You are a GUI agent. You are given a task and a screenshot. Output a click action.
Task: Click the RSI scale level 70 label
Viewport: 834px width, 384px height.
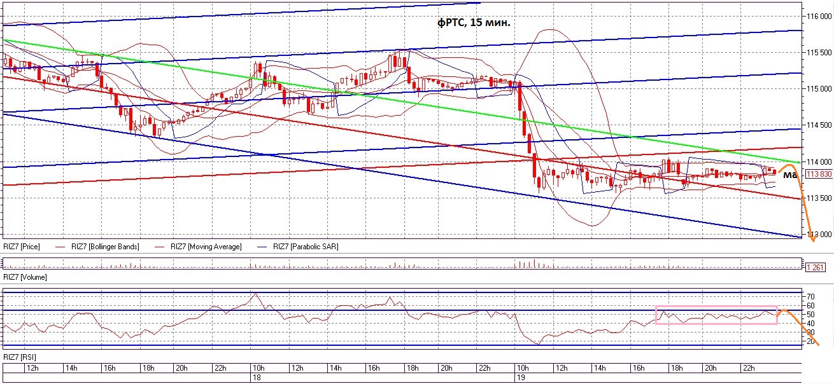pos(810,297)
